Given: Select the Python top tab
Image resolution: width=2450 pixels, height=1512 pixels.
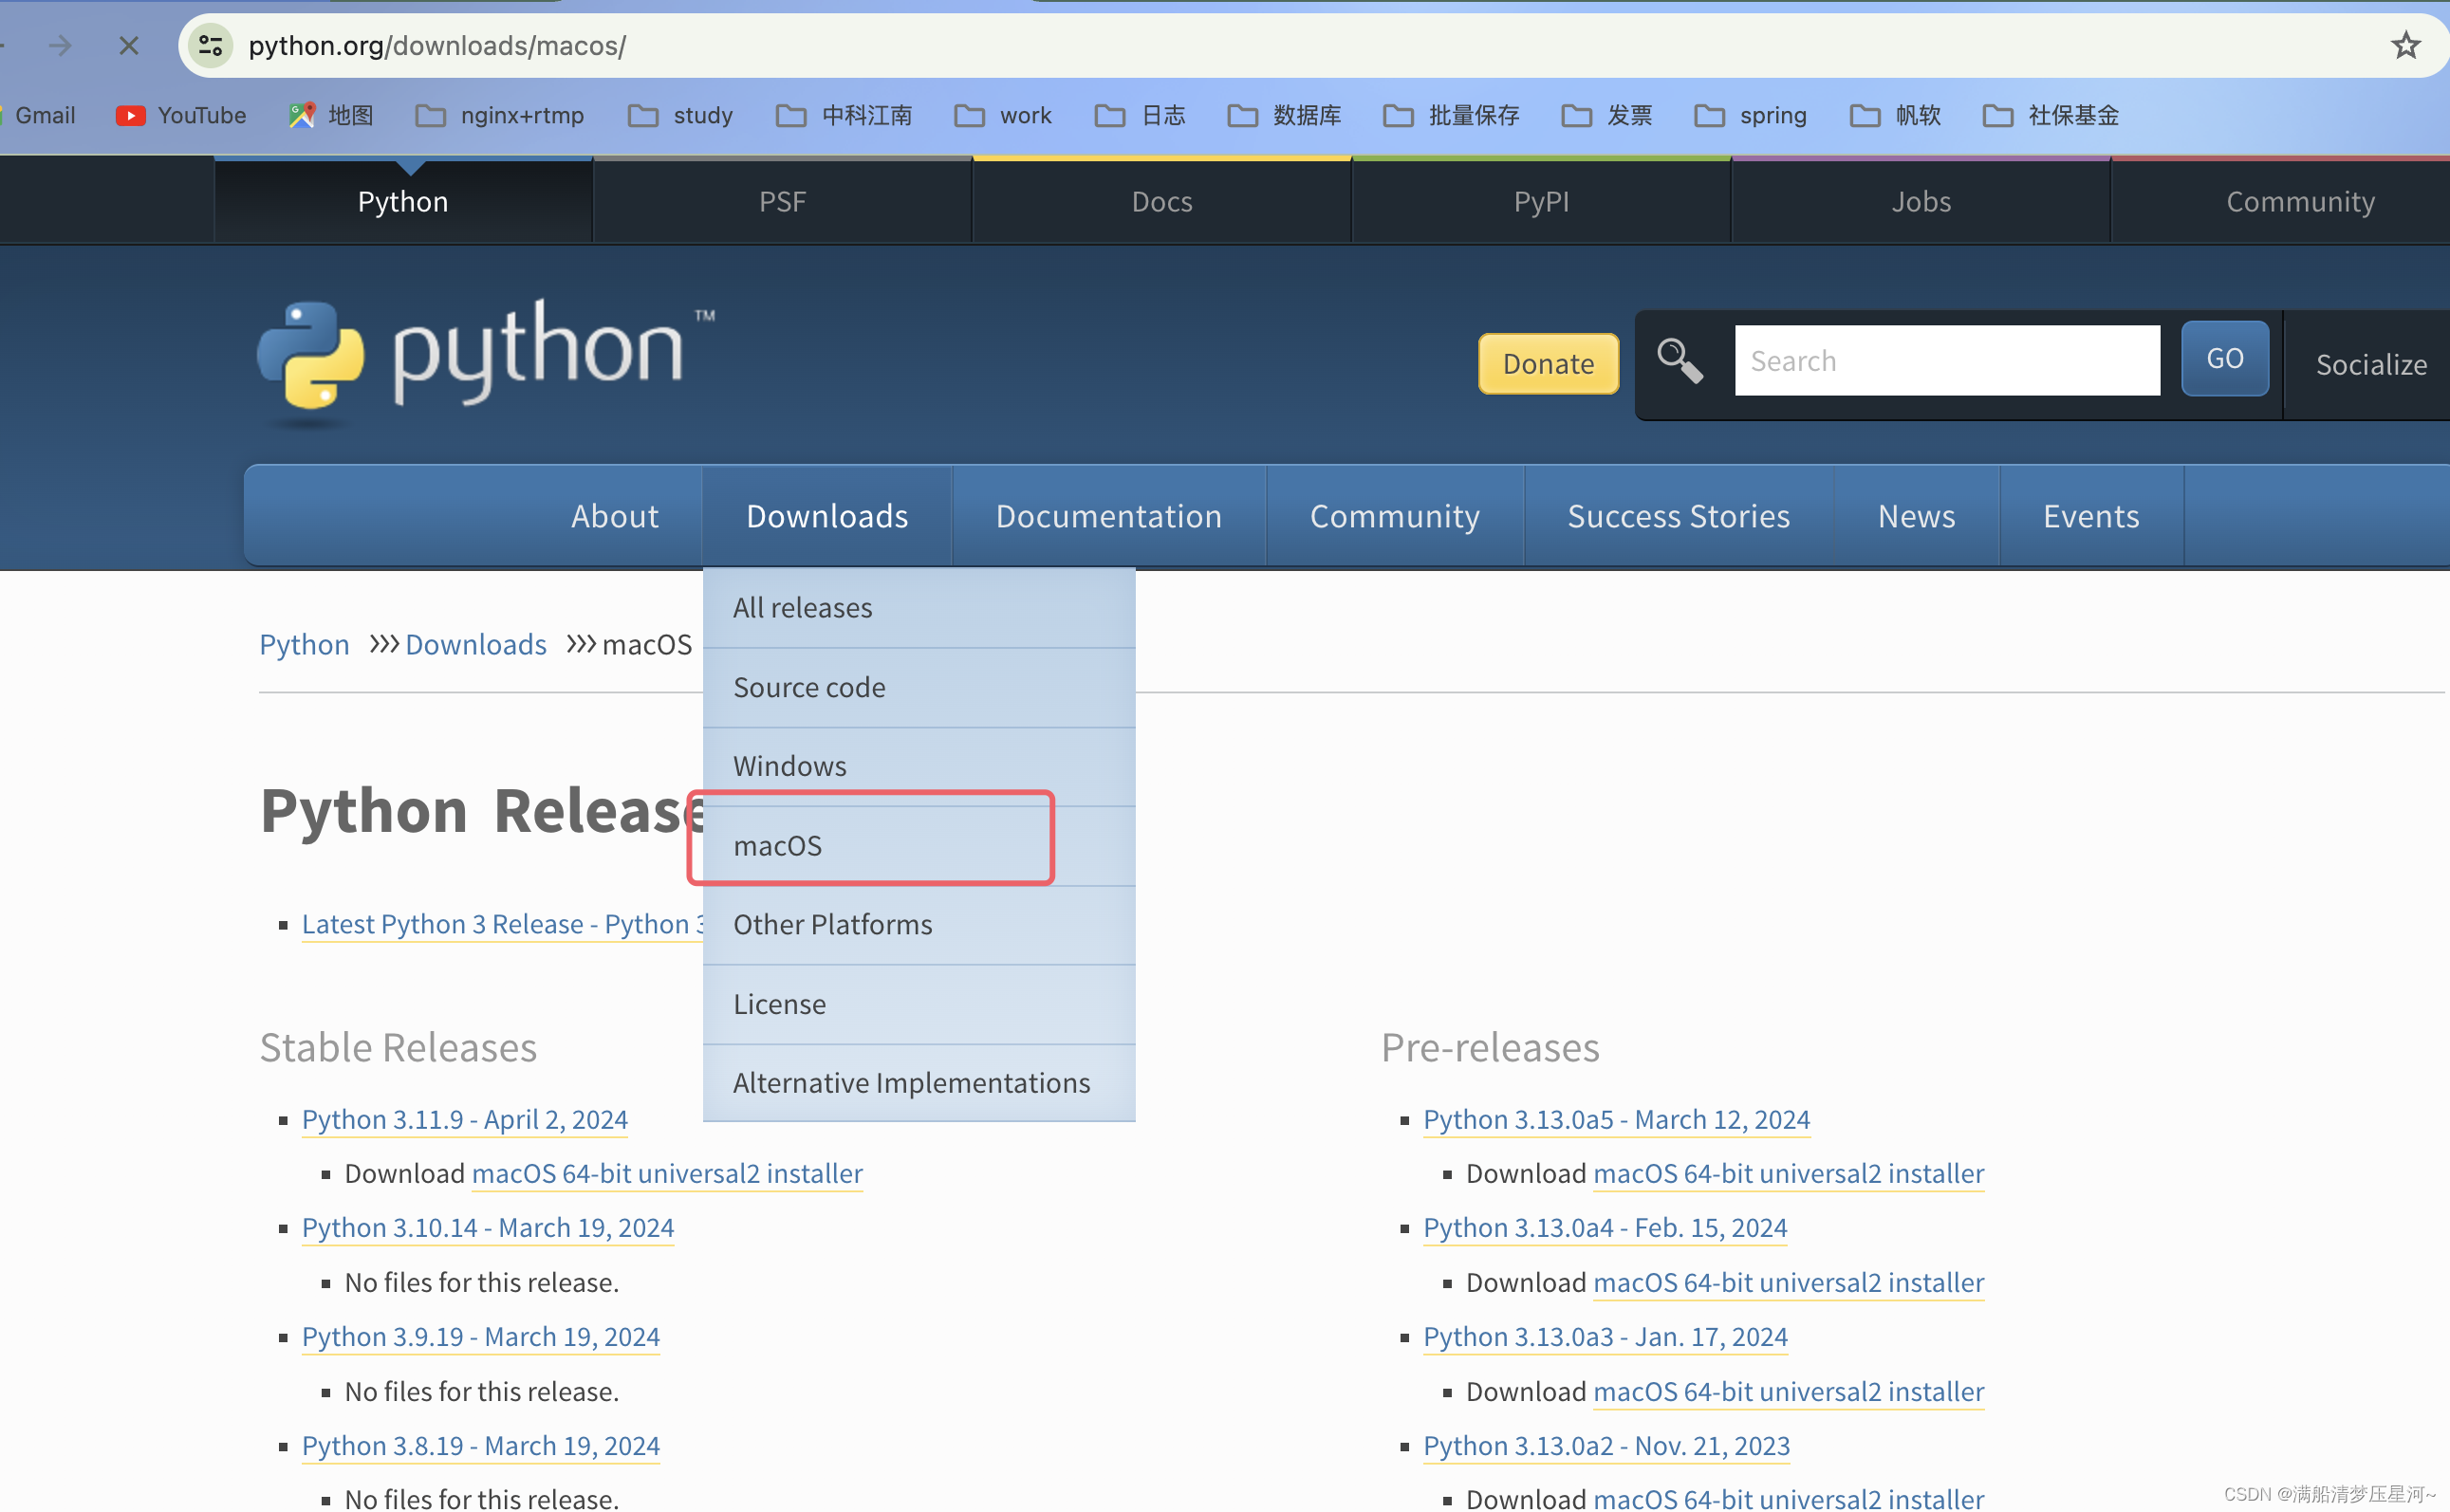Looking at the screenshot, I should (x=403, y=201).
